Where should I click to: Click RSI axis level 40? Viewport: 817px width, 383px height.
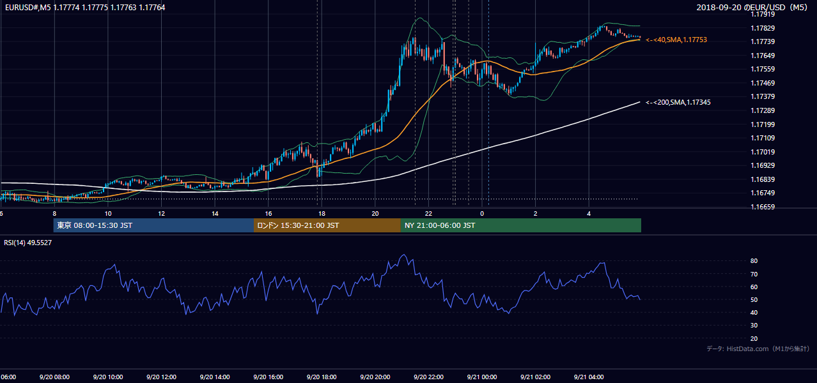(754, 312)
